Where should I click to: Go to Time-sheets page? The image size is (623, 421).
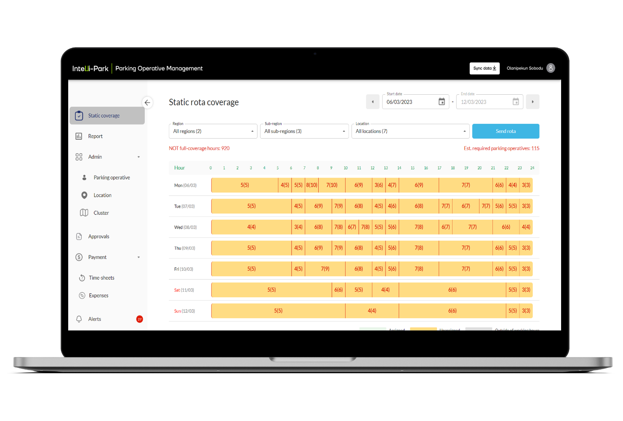101,278
